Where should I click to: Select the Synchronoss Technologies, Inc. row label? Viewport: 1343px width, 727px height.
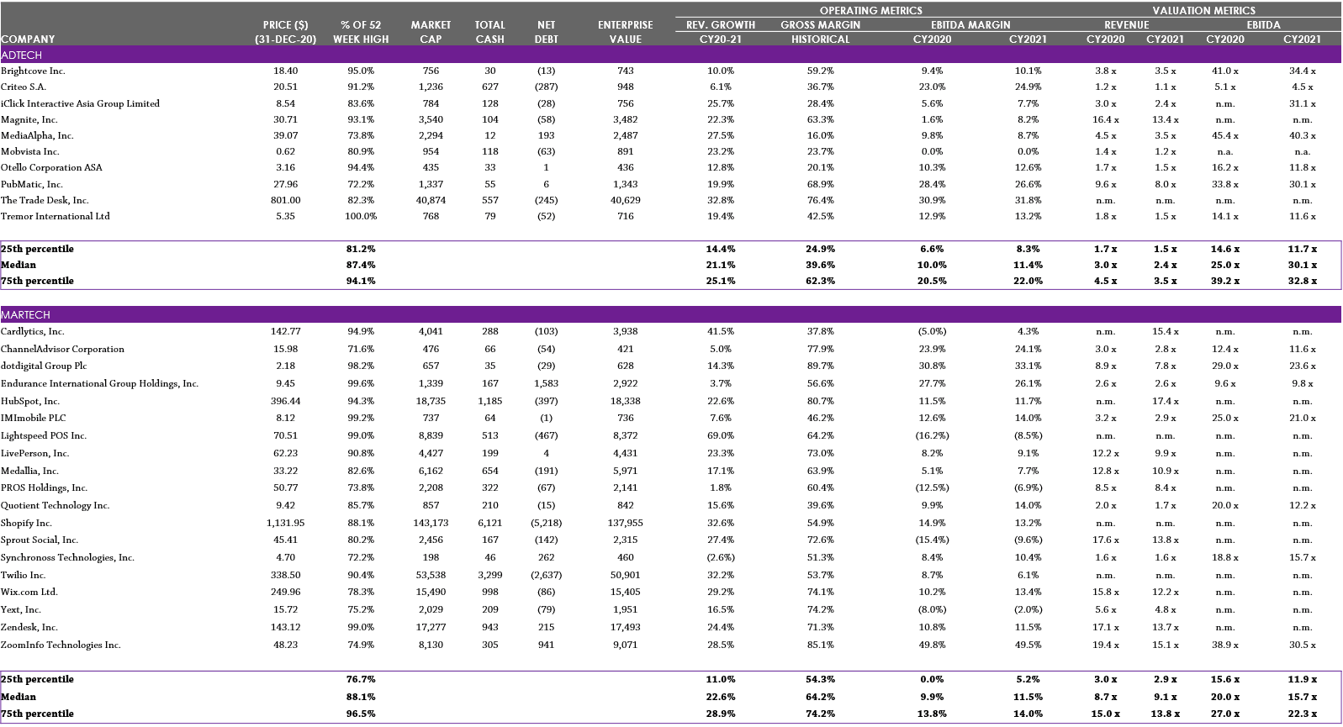67,557
